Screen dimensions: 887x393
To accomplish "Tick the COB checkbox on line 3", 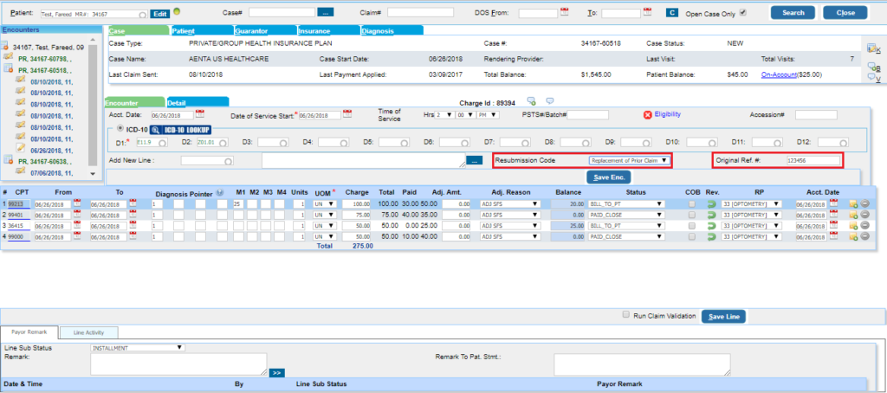I will coord(692,225).
